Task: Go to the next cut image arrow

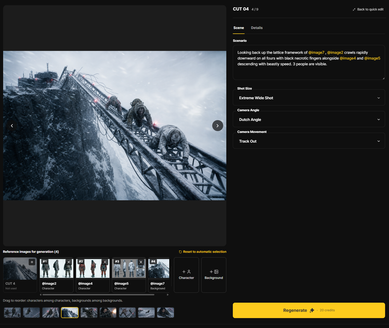Action: pyautogui.click(x=217, y=126)
